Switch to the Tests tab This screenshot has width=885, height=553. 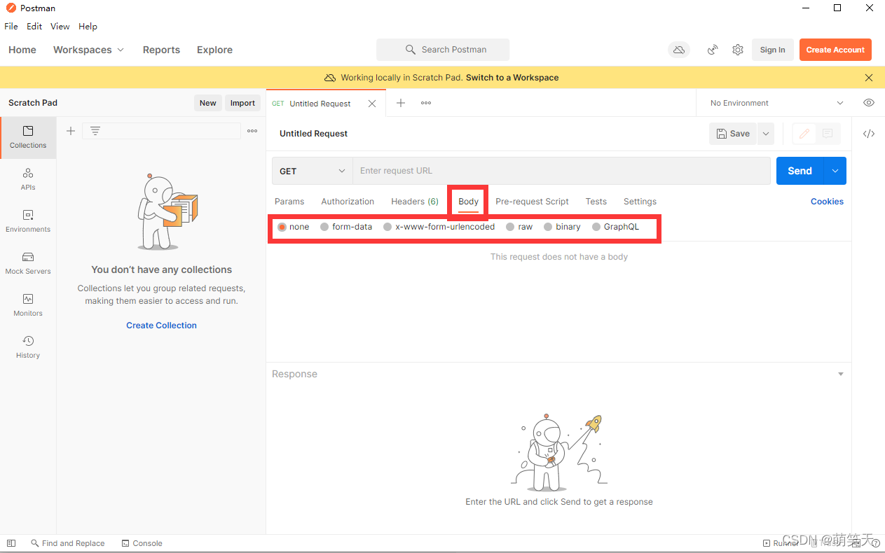(x=596, y=202)
